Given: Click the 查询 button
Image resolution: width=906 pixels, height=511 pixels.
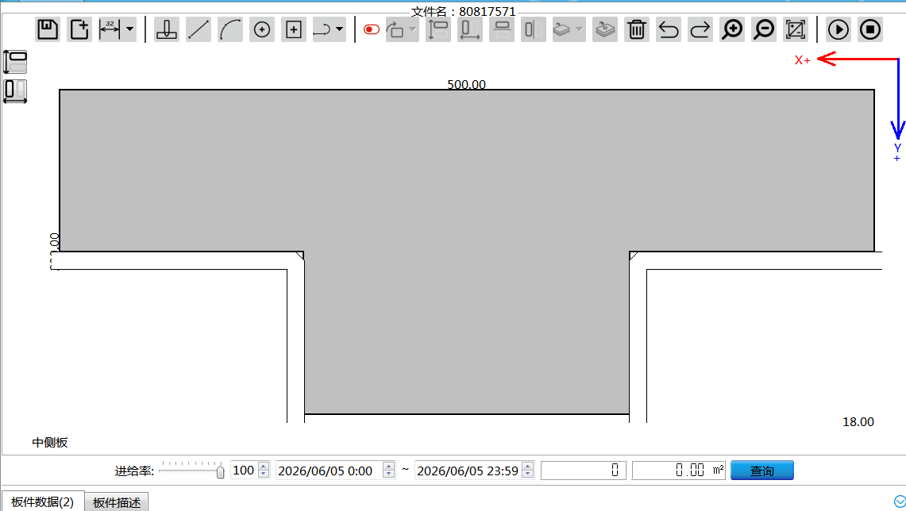Looking at the screenshot, I should (762, 471).
